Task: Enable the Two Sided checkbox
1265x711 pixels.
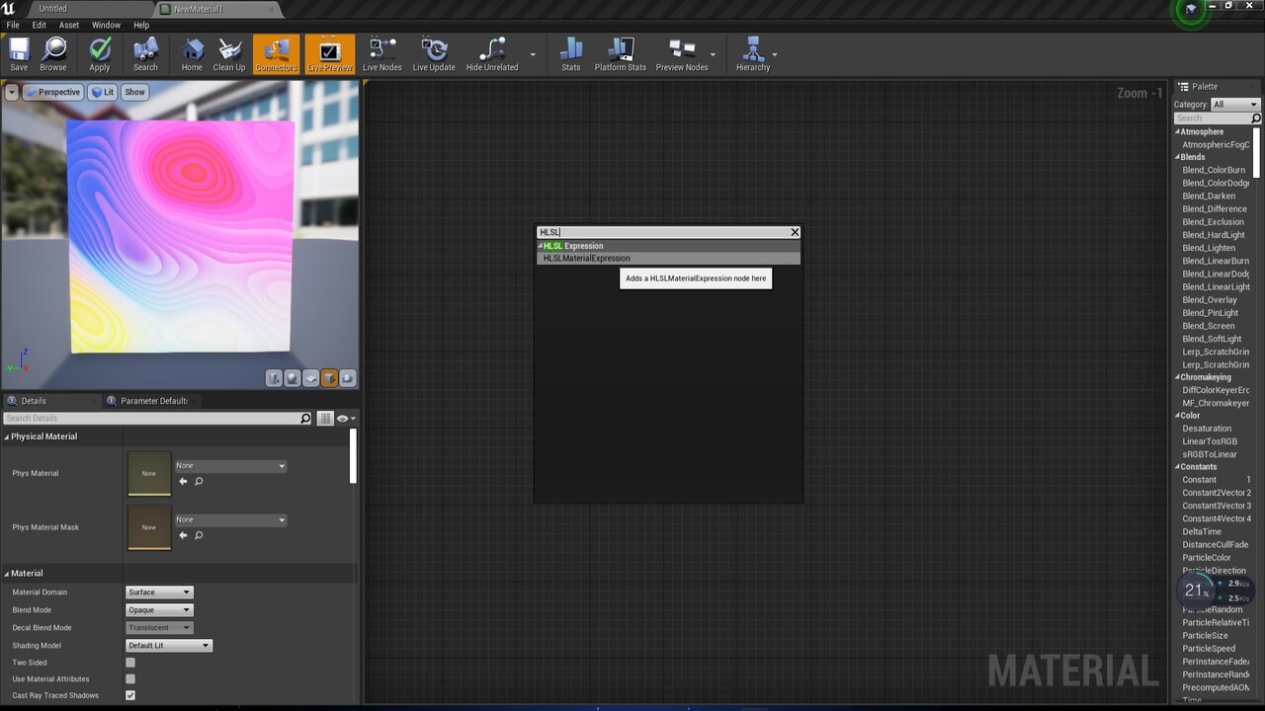Action: tap(130, 663)
